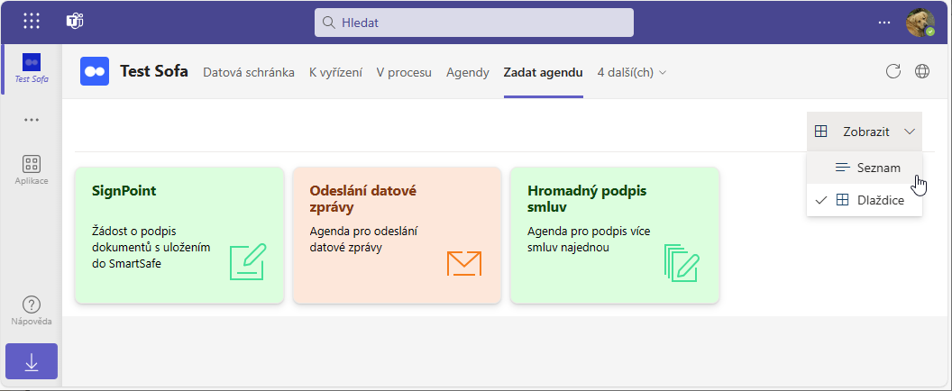Click the Hledat search field
Image resolution: width=952 pixels, height=391 pixels.
click(x=473, y=23)
